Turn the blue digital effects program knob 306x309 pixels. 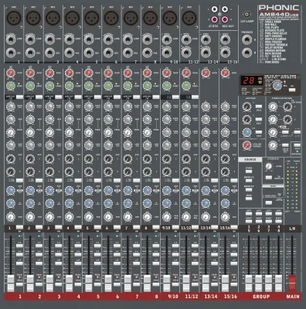coord(277,85)
